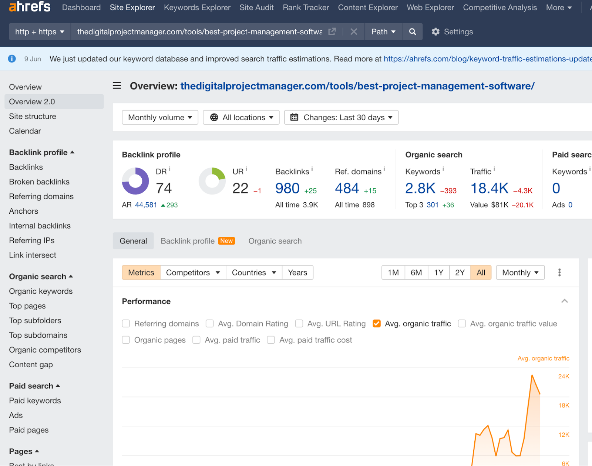Enable Avg. URL Rating checkbox

[x=299, y=324]
